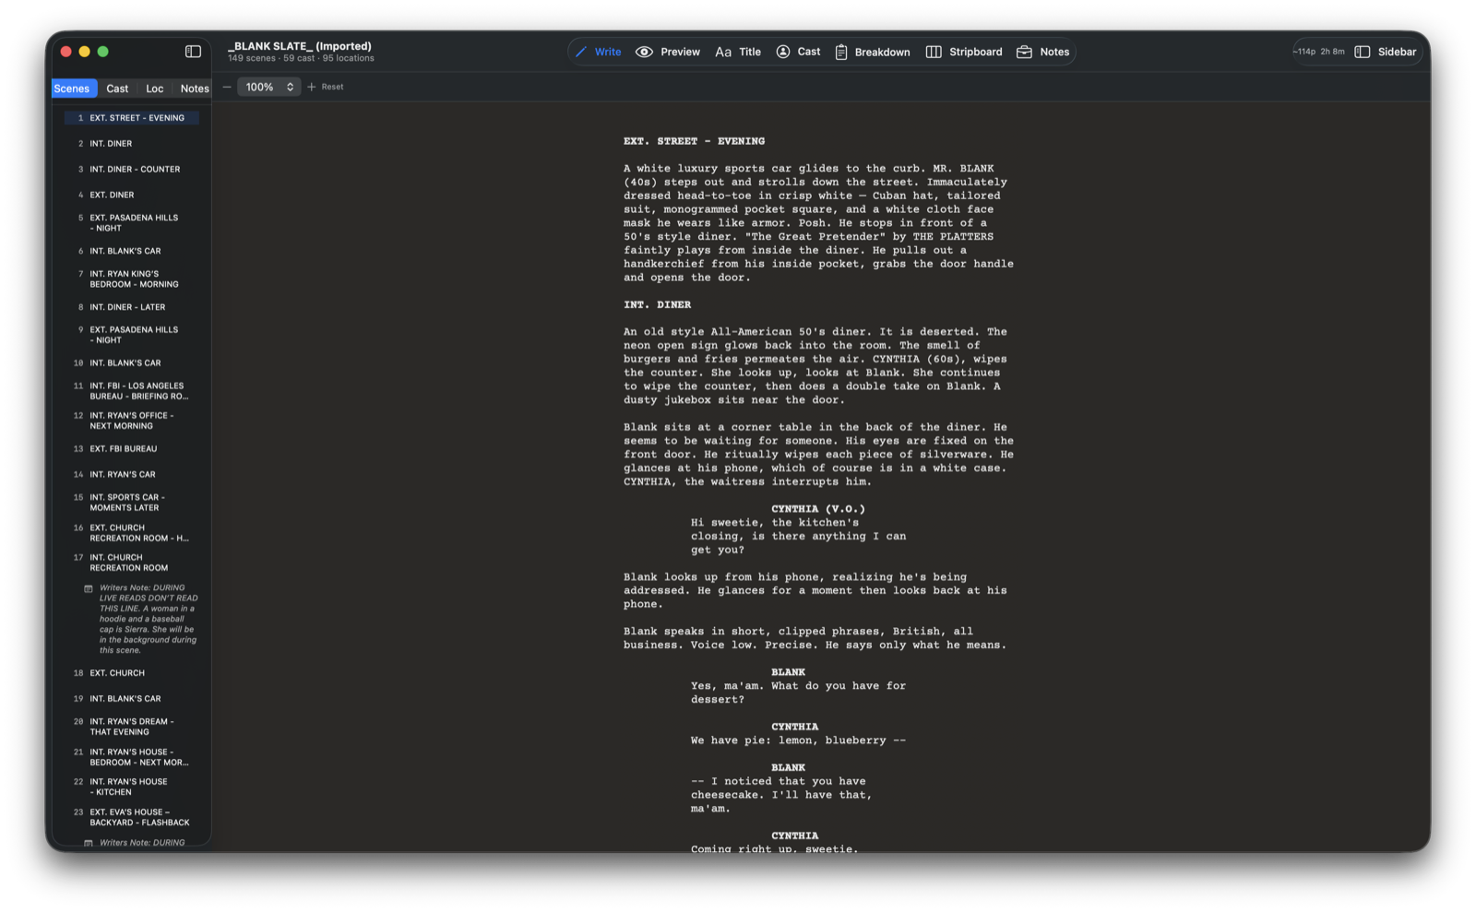Switch to Write mode
The width and height of the screenshot is (1476, 912).
pos(598,52)
